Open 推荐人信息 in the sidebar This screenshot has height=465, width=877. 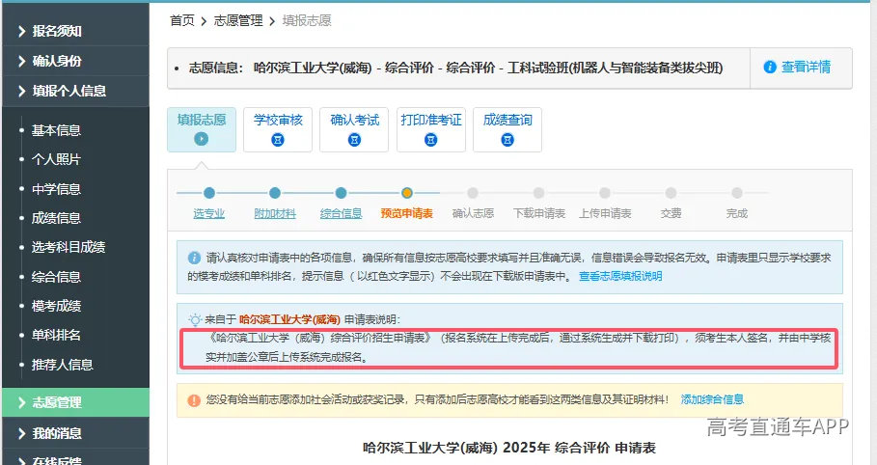coord(62,365)
